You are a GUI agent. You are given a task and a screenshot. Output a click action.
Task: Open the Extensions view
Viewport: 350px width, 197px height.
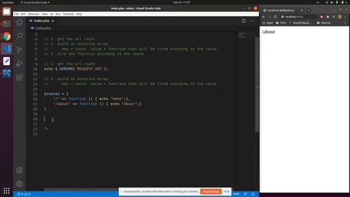tap(20, 77)
